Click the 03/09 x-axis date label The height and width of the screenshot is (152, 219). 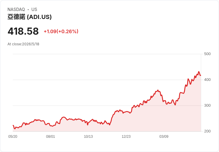click(x=164, y=136)
